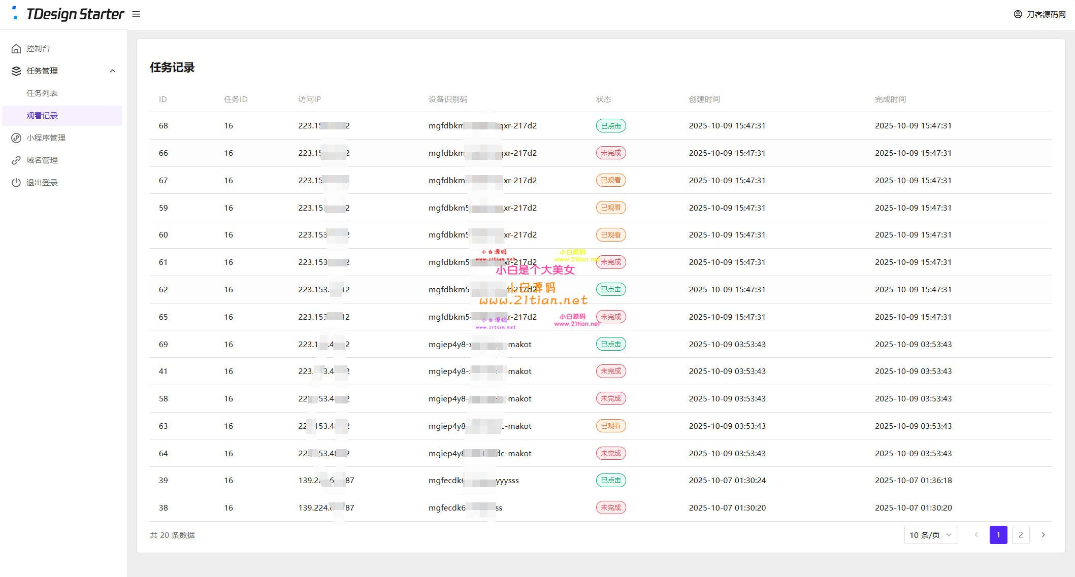Click the user avatar icon top right

(x=1018, y=14)
